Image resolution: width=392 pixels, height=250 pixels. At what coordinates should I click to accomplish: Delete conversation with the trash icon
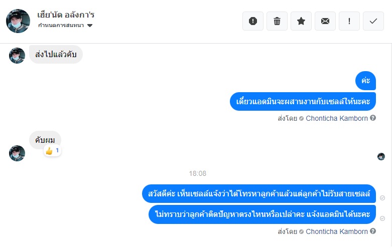tap(277, 21)
